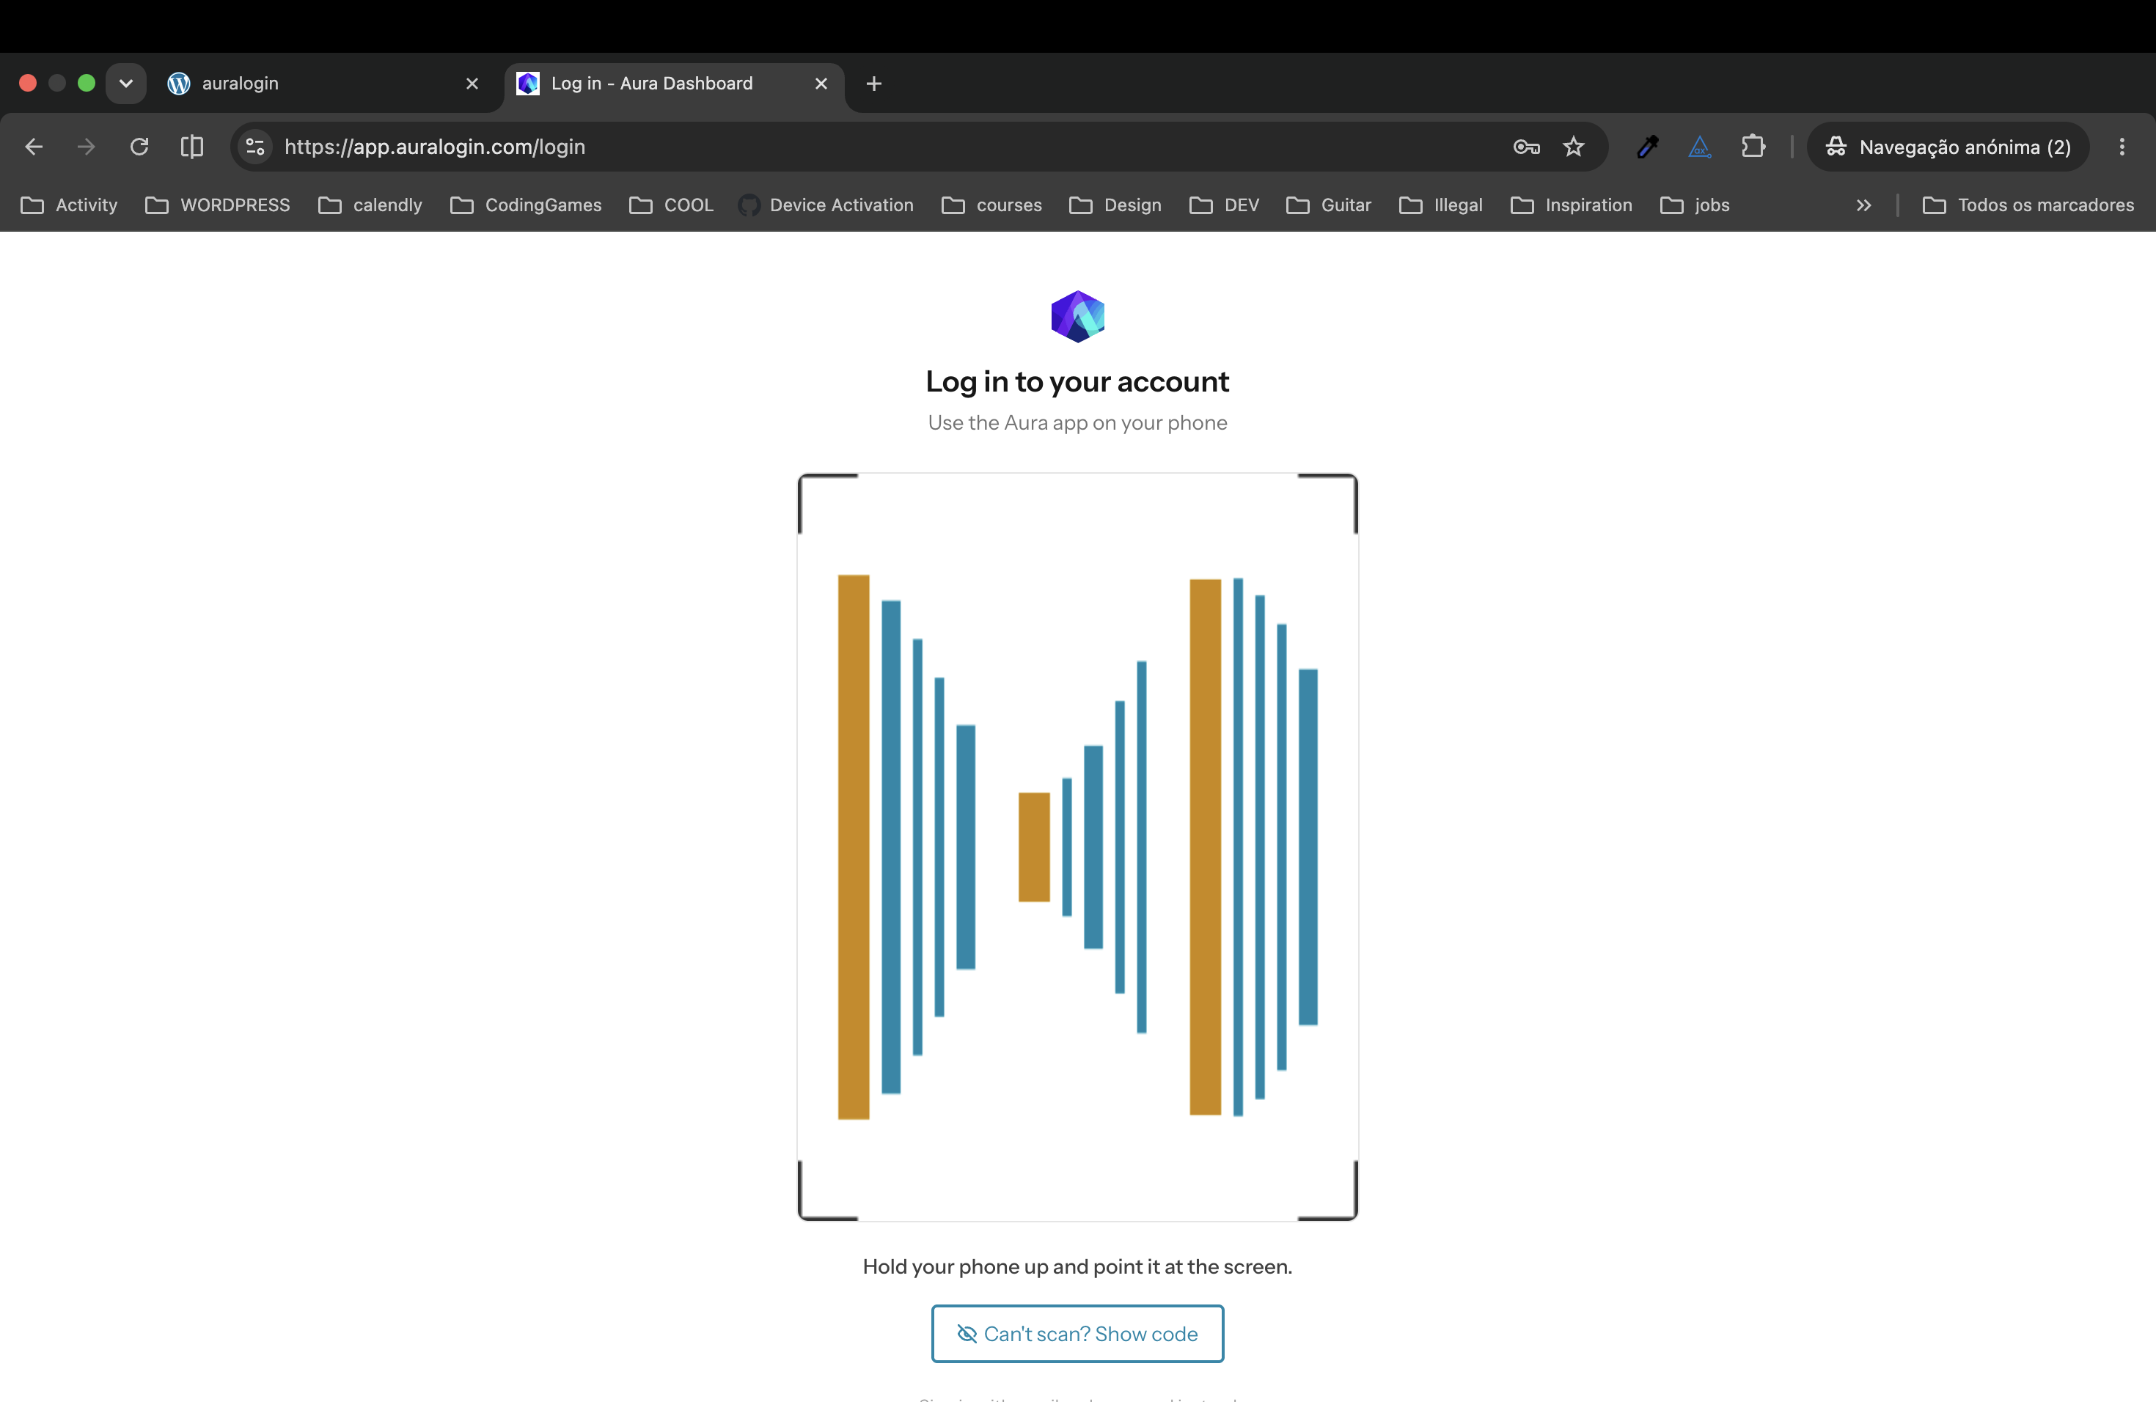Activate the color picker eyedropper extension
The width and height of the screenshot is (2156, 1402).
click(1648, 147)
